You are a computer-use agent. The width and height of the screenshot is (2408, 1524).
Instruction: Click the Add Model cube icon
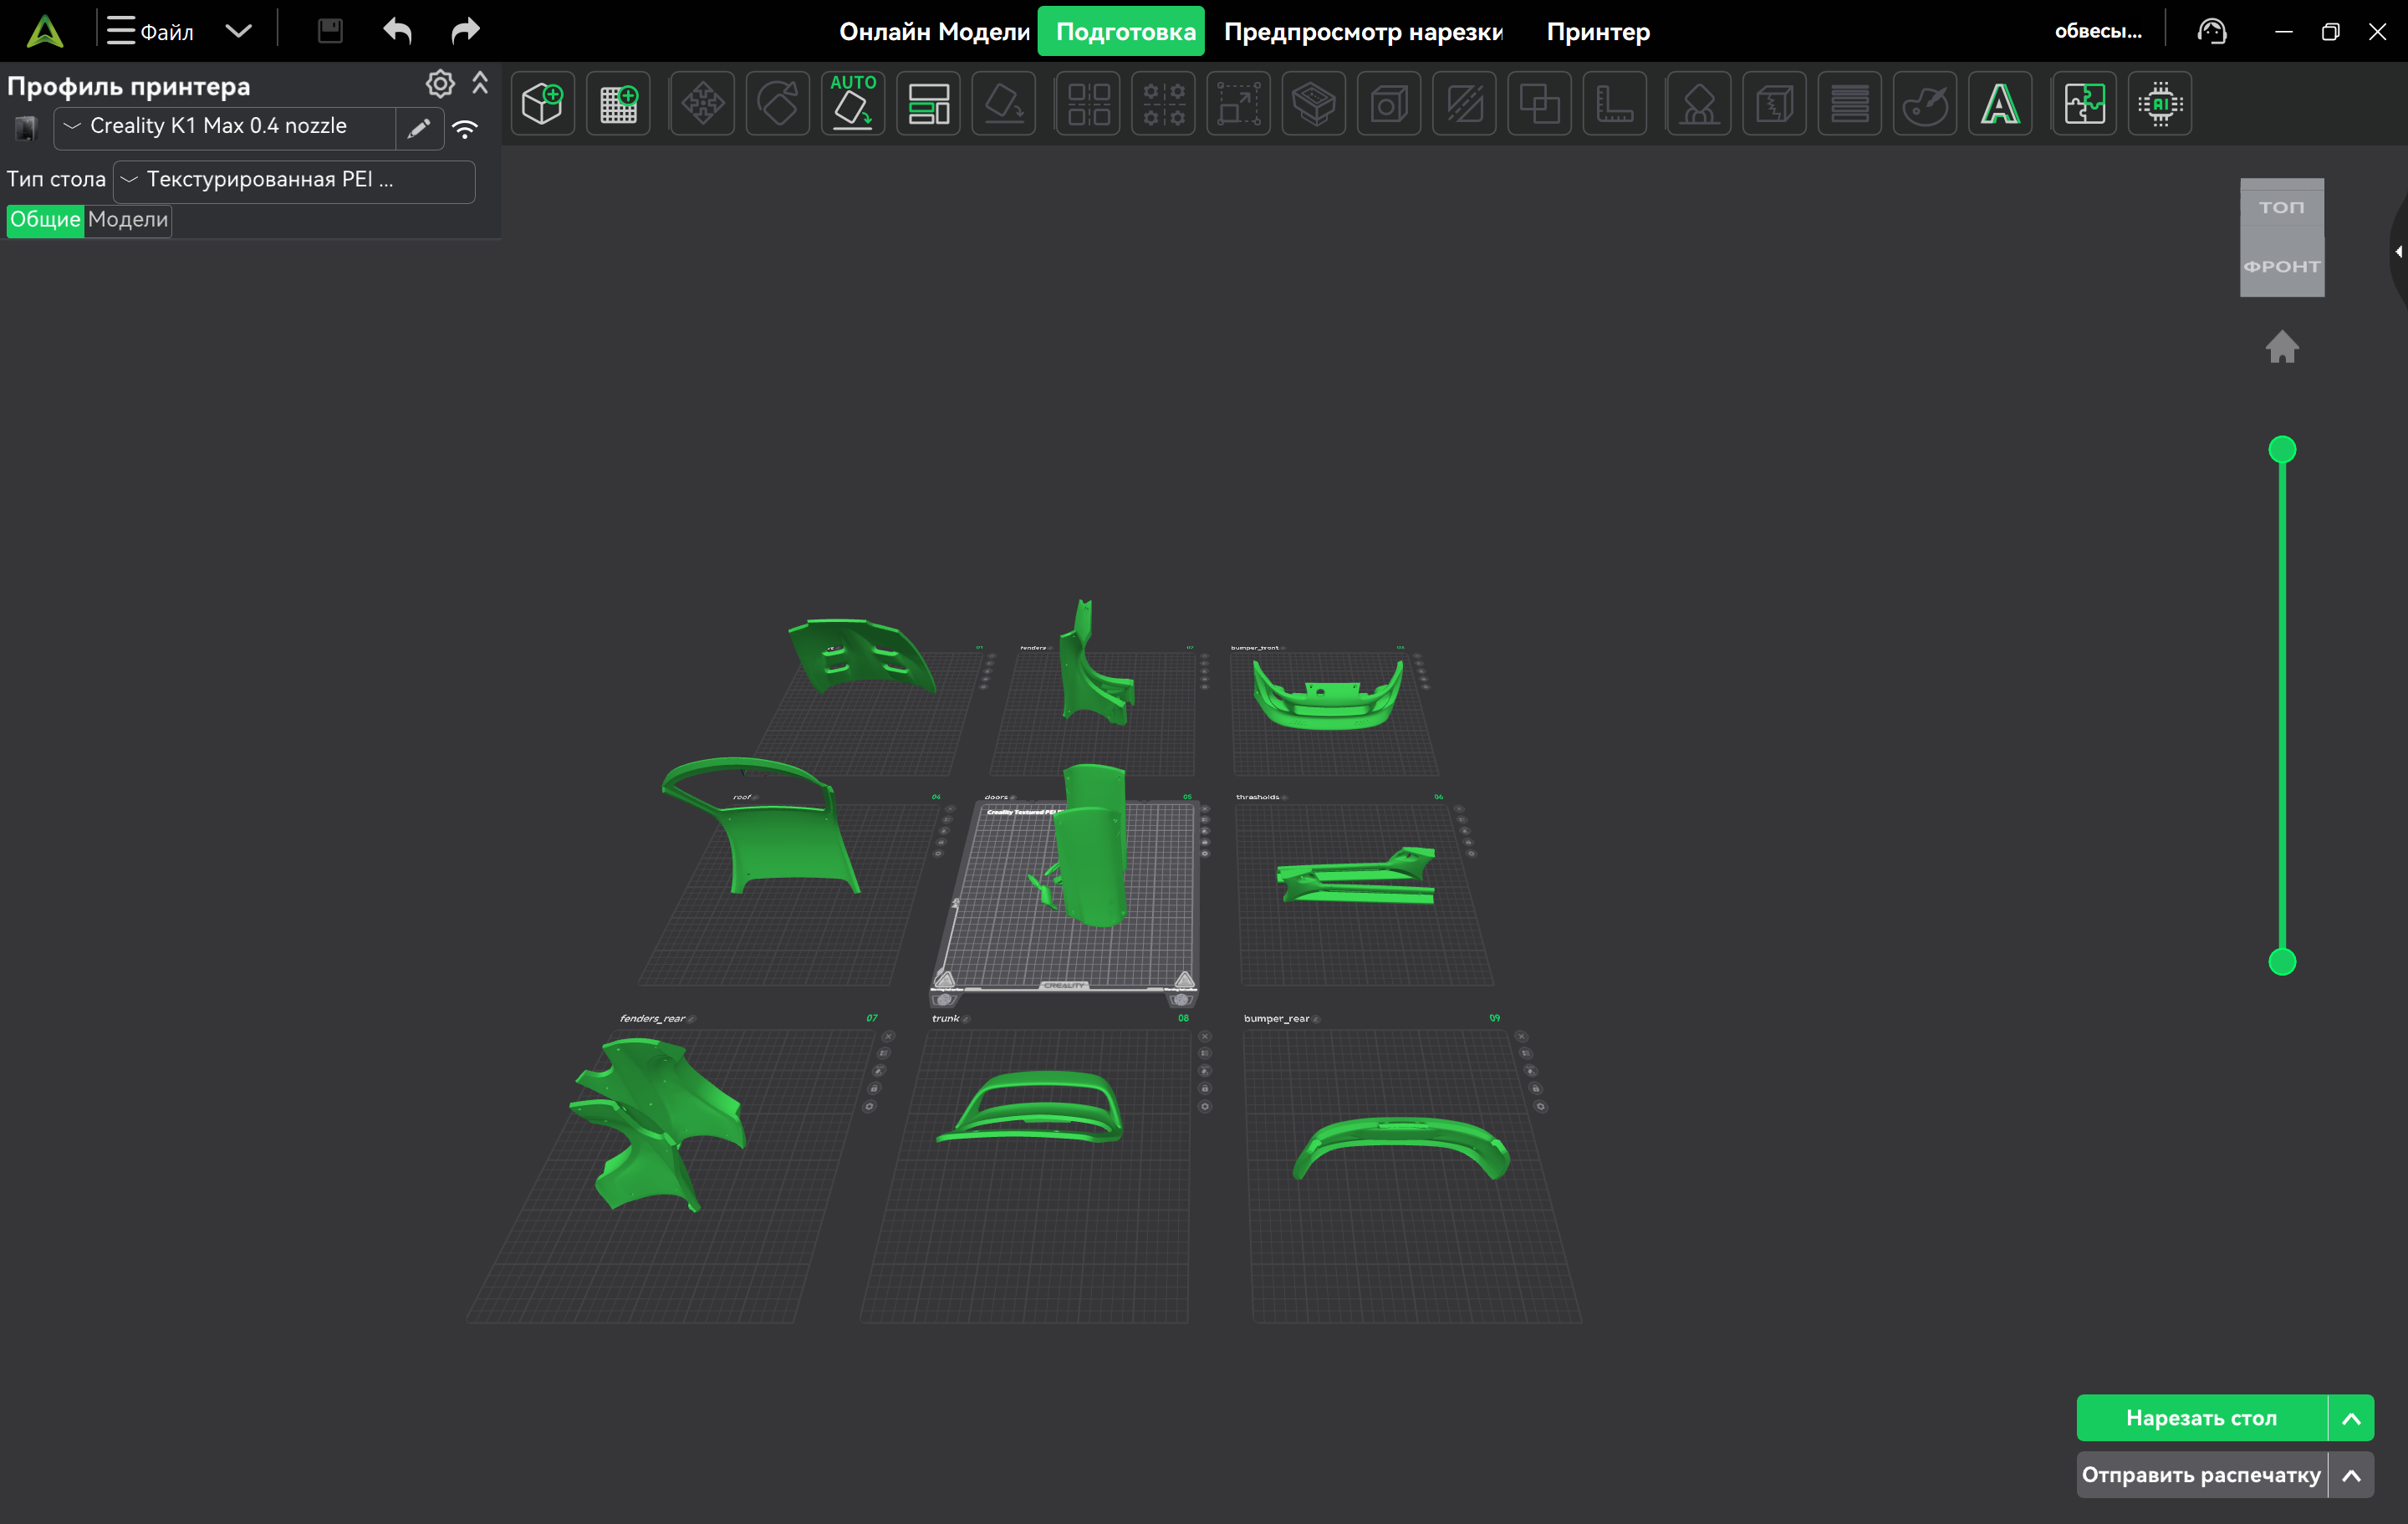click(542, 103)
